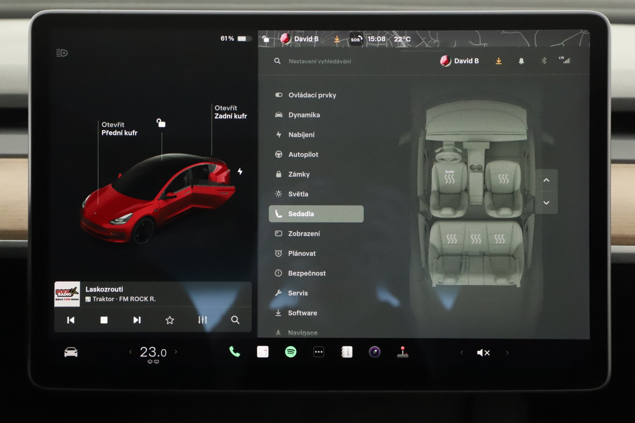Viewport: 635px width, 423px height.
Task: Open the Autopilot settings menu
Action: [x=303, y=154]
